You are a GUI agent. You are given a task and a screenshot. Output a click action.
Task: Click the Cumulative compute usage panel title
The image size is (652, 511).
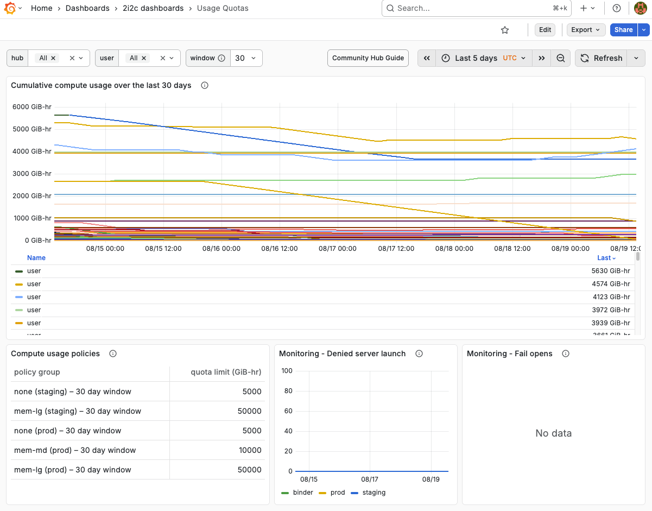(101, 85)
